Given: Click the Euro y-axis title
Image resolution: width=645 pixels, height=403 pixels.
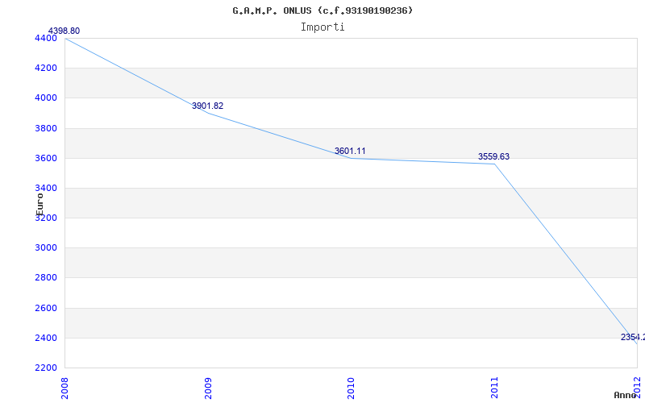Looking at the screenshot, I should click(40, 203).
